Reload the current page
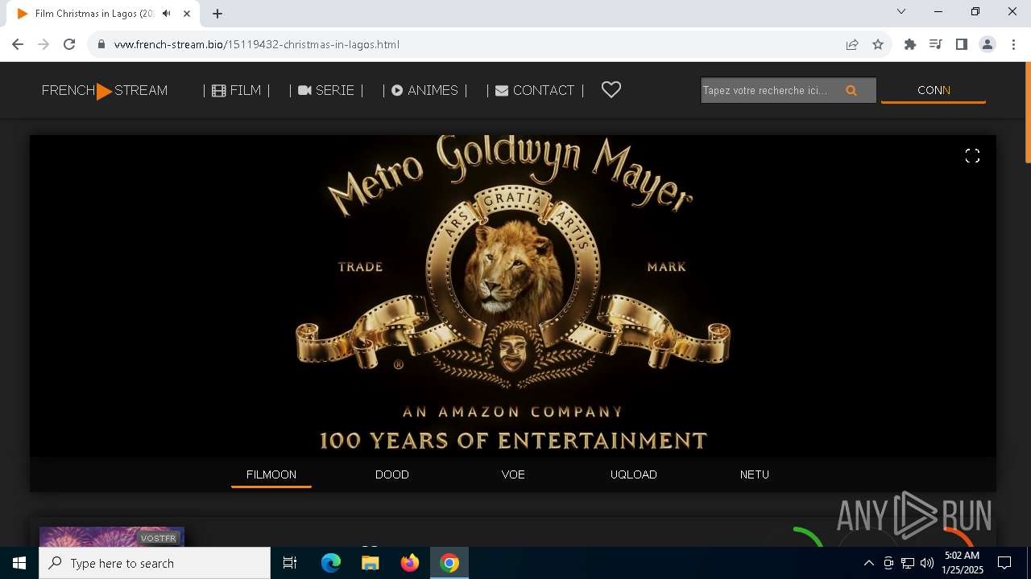The height and width of the screenshot is (579, 1031). [69, 44]
